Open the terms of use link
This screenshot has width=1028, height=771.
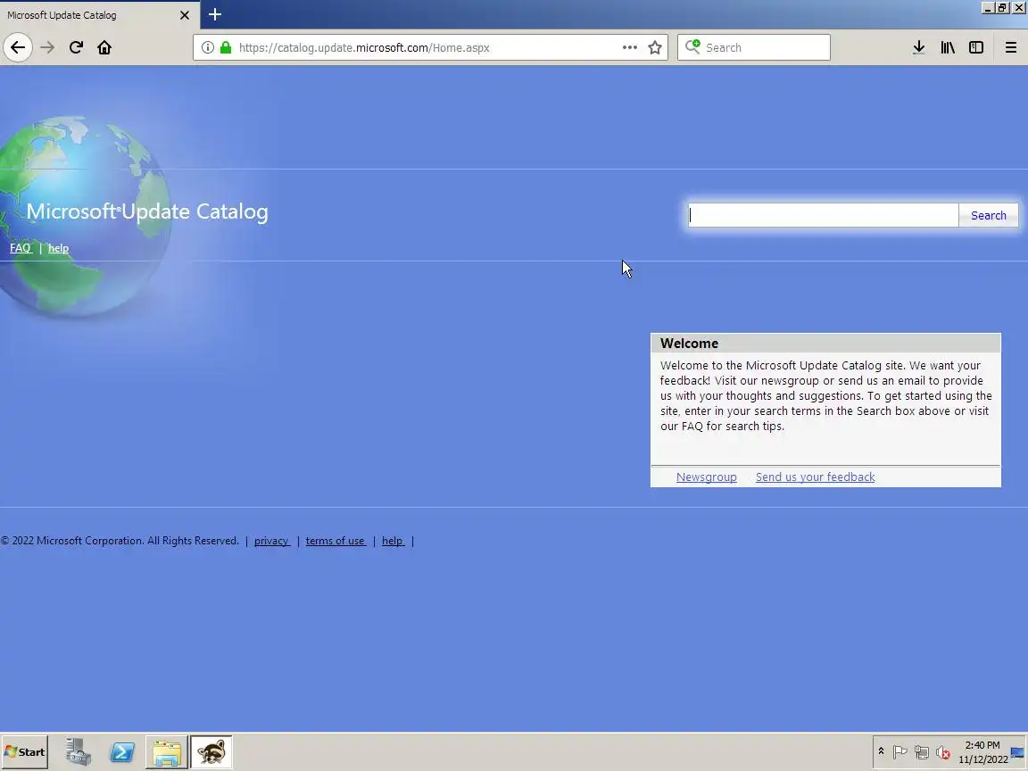pos(335,541)
